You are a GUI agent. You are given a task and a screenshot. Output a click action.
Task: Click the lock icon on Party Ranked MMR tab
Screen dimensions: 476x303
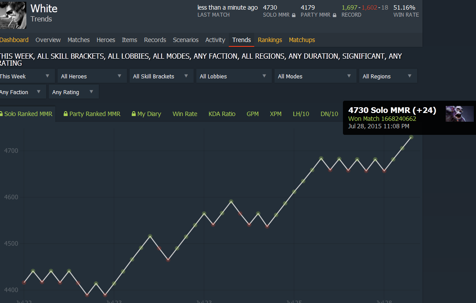66,114
